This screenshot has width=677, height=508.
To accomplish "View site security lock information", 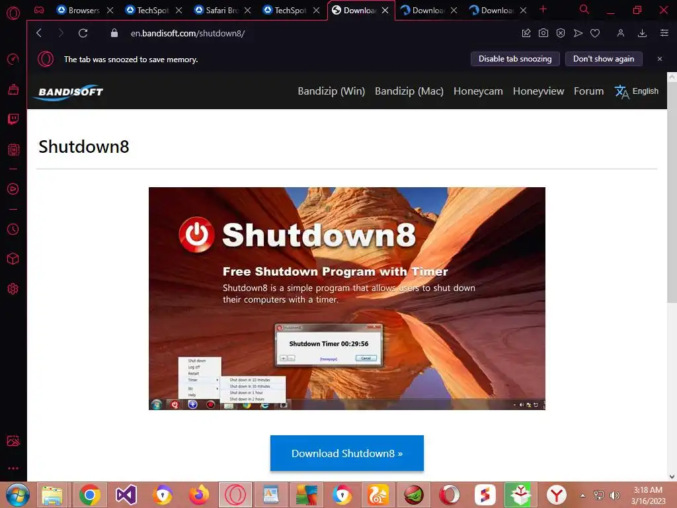I will tap(114, 33).
